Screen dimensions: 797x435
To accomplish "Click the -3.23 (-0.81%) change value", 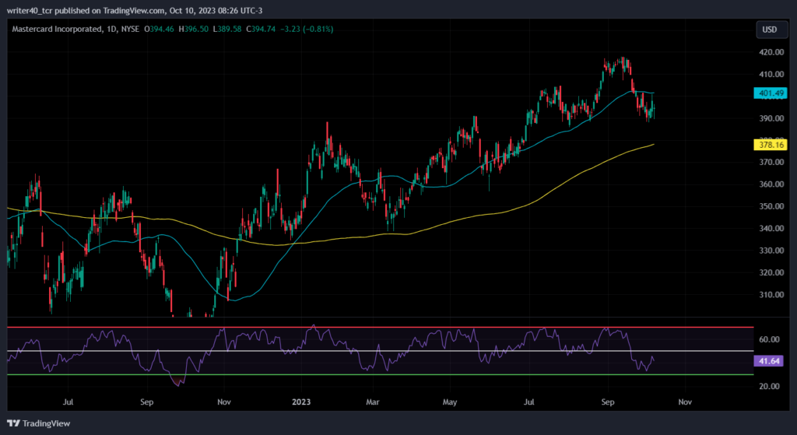I will 307,30.
